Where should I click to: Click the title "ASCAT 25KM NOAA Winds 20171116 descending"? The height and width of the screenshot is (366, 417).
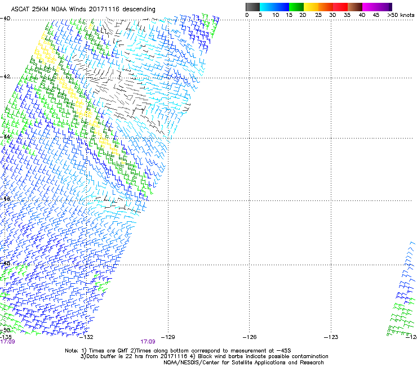click(x=83, y=10)
